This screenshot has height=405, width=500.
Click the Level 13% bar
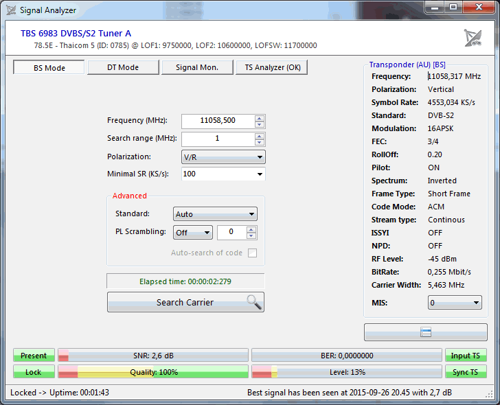347,372
